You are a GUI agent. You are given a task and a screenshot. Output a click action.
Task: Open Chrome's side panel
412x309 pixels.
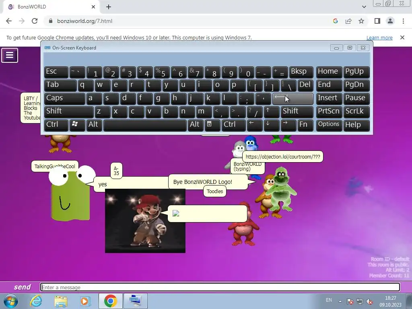tap(377, 21)
